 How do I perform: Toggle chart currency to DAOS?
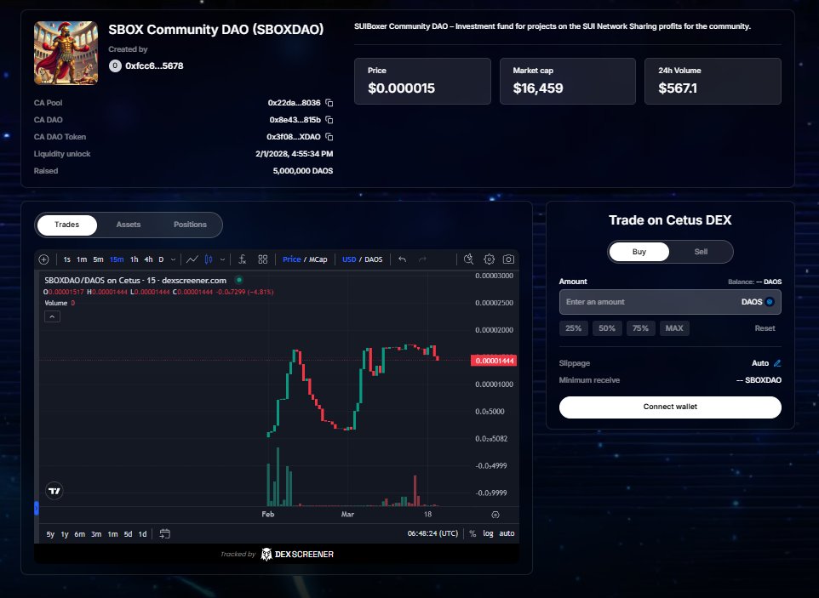coord(374,259)
